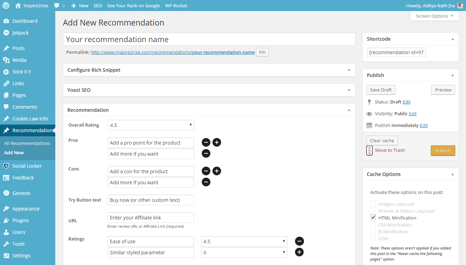Expand the Configure Rich Snippet panel

coord(209,70)
